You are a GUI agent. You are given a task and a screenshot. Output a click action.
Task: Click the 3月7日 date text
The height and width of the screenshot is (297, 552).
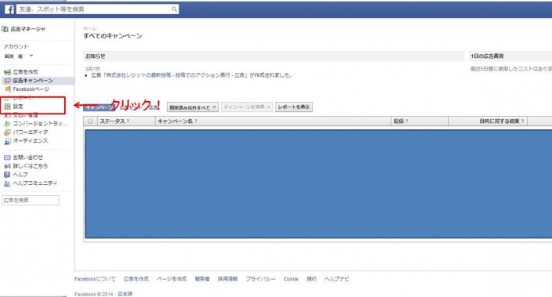point(92,69)
